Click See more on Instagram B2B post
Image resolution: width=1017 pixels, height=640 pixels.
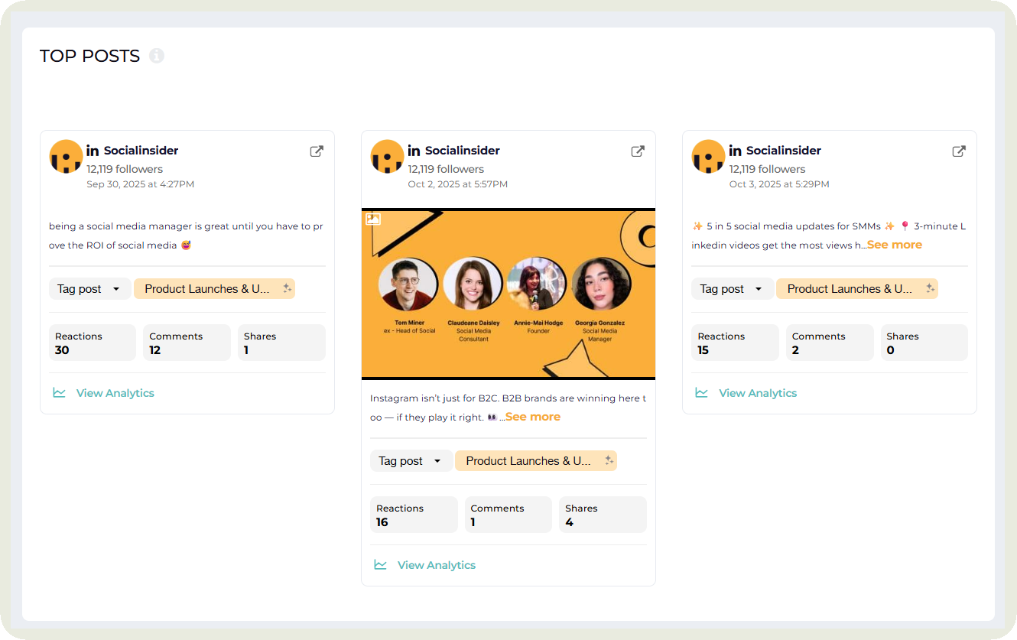[x=533, y=417]
